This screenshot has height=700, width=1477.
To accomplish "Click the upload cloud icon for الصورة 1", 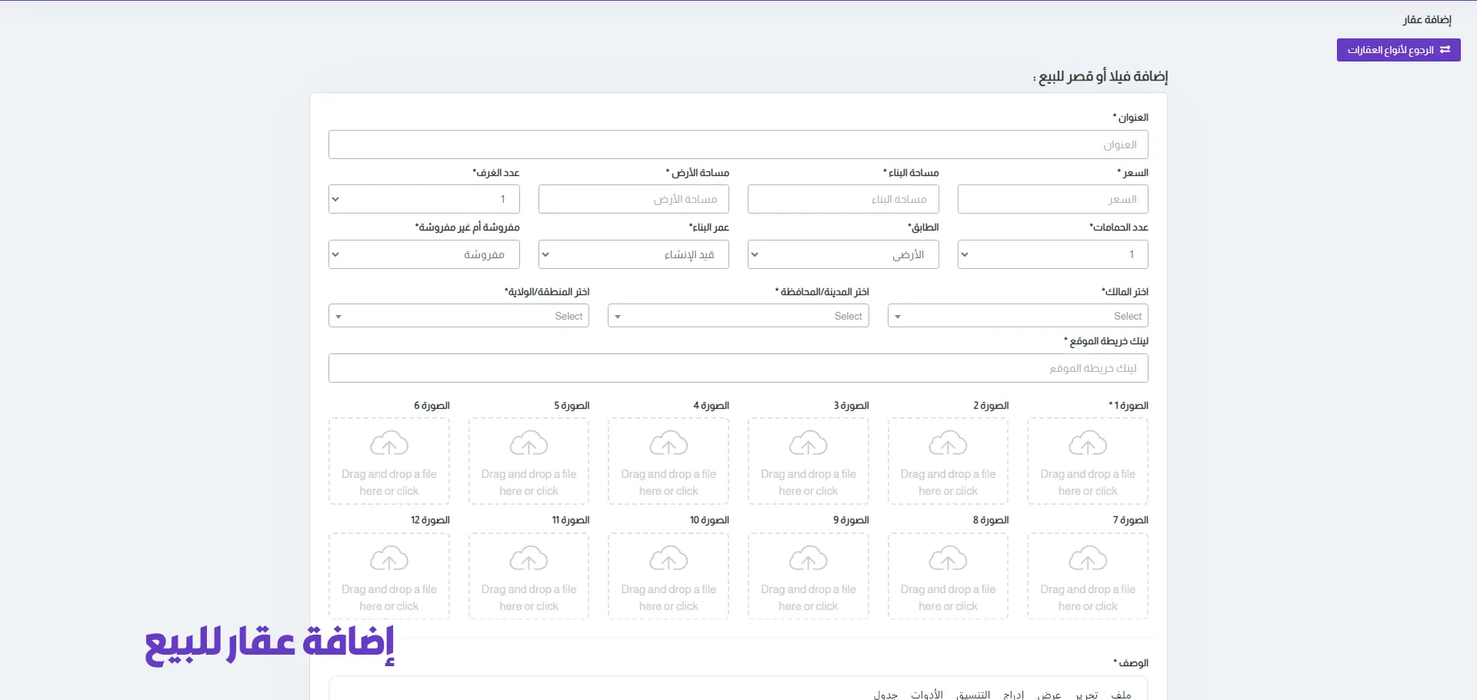I will click(1088, 443).
